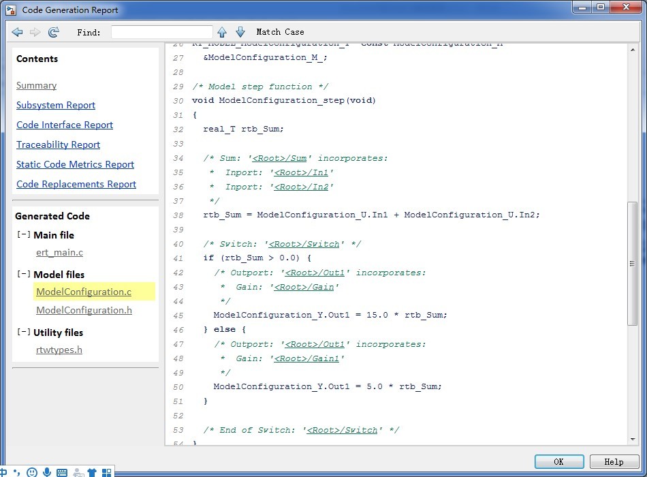Viewport: 647px width, 477px height.
Task: Click the IME user account icon
Action: 78,472
